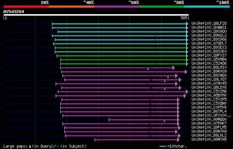233x149 pixels.
Task: Select UniRef100_A7PHK7 text
Action: pos(209,124)
